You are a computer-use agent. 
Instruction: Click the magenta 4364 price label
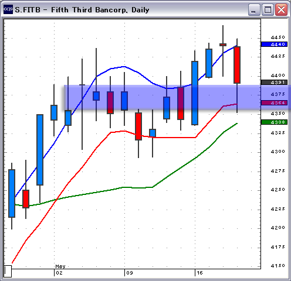274,102
